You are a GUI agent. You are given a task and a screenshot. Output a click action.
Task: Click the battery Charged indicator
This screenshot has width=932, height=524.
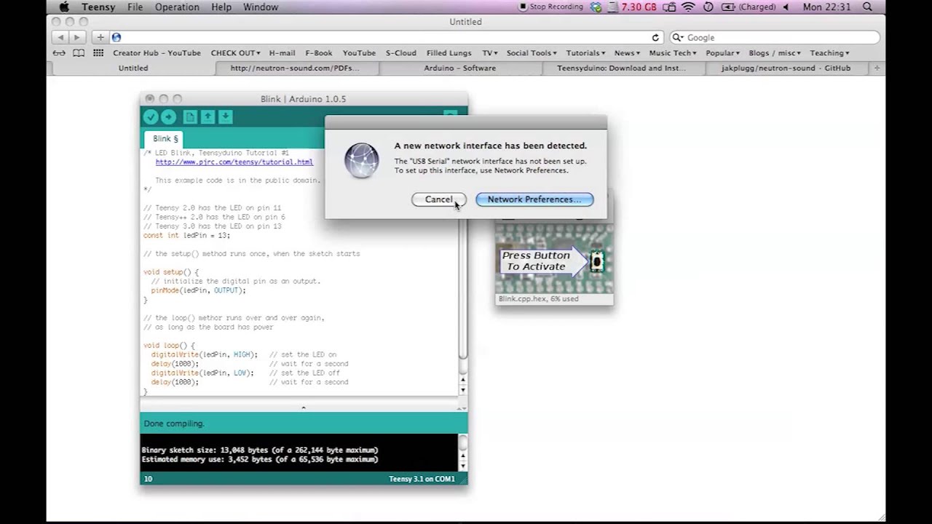click(748, 7)
